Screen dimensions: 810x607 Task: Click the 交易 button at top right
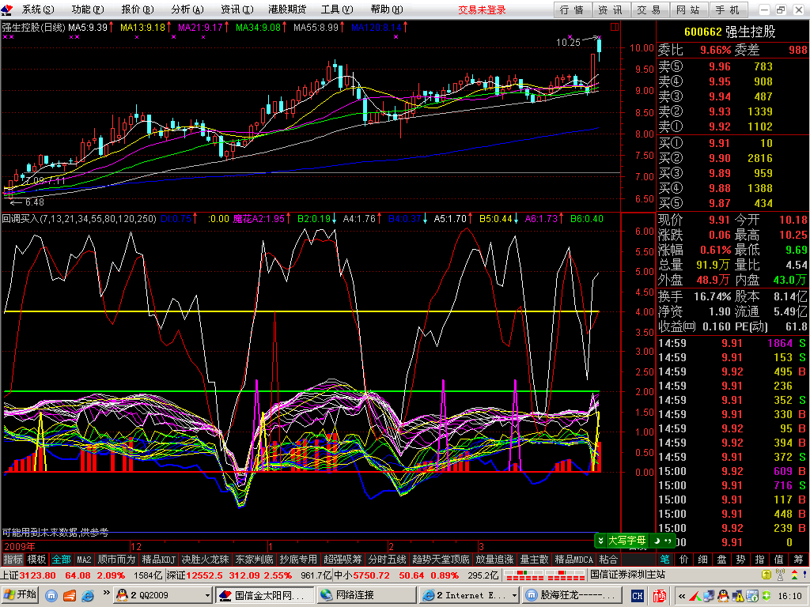(x=649, y=9)
